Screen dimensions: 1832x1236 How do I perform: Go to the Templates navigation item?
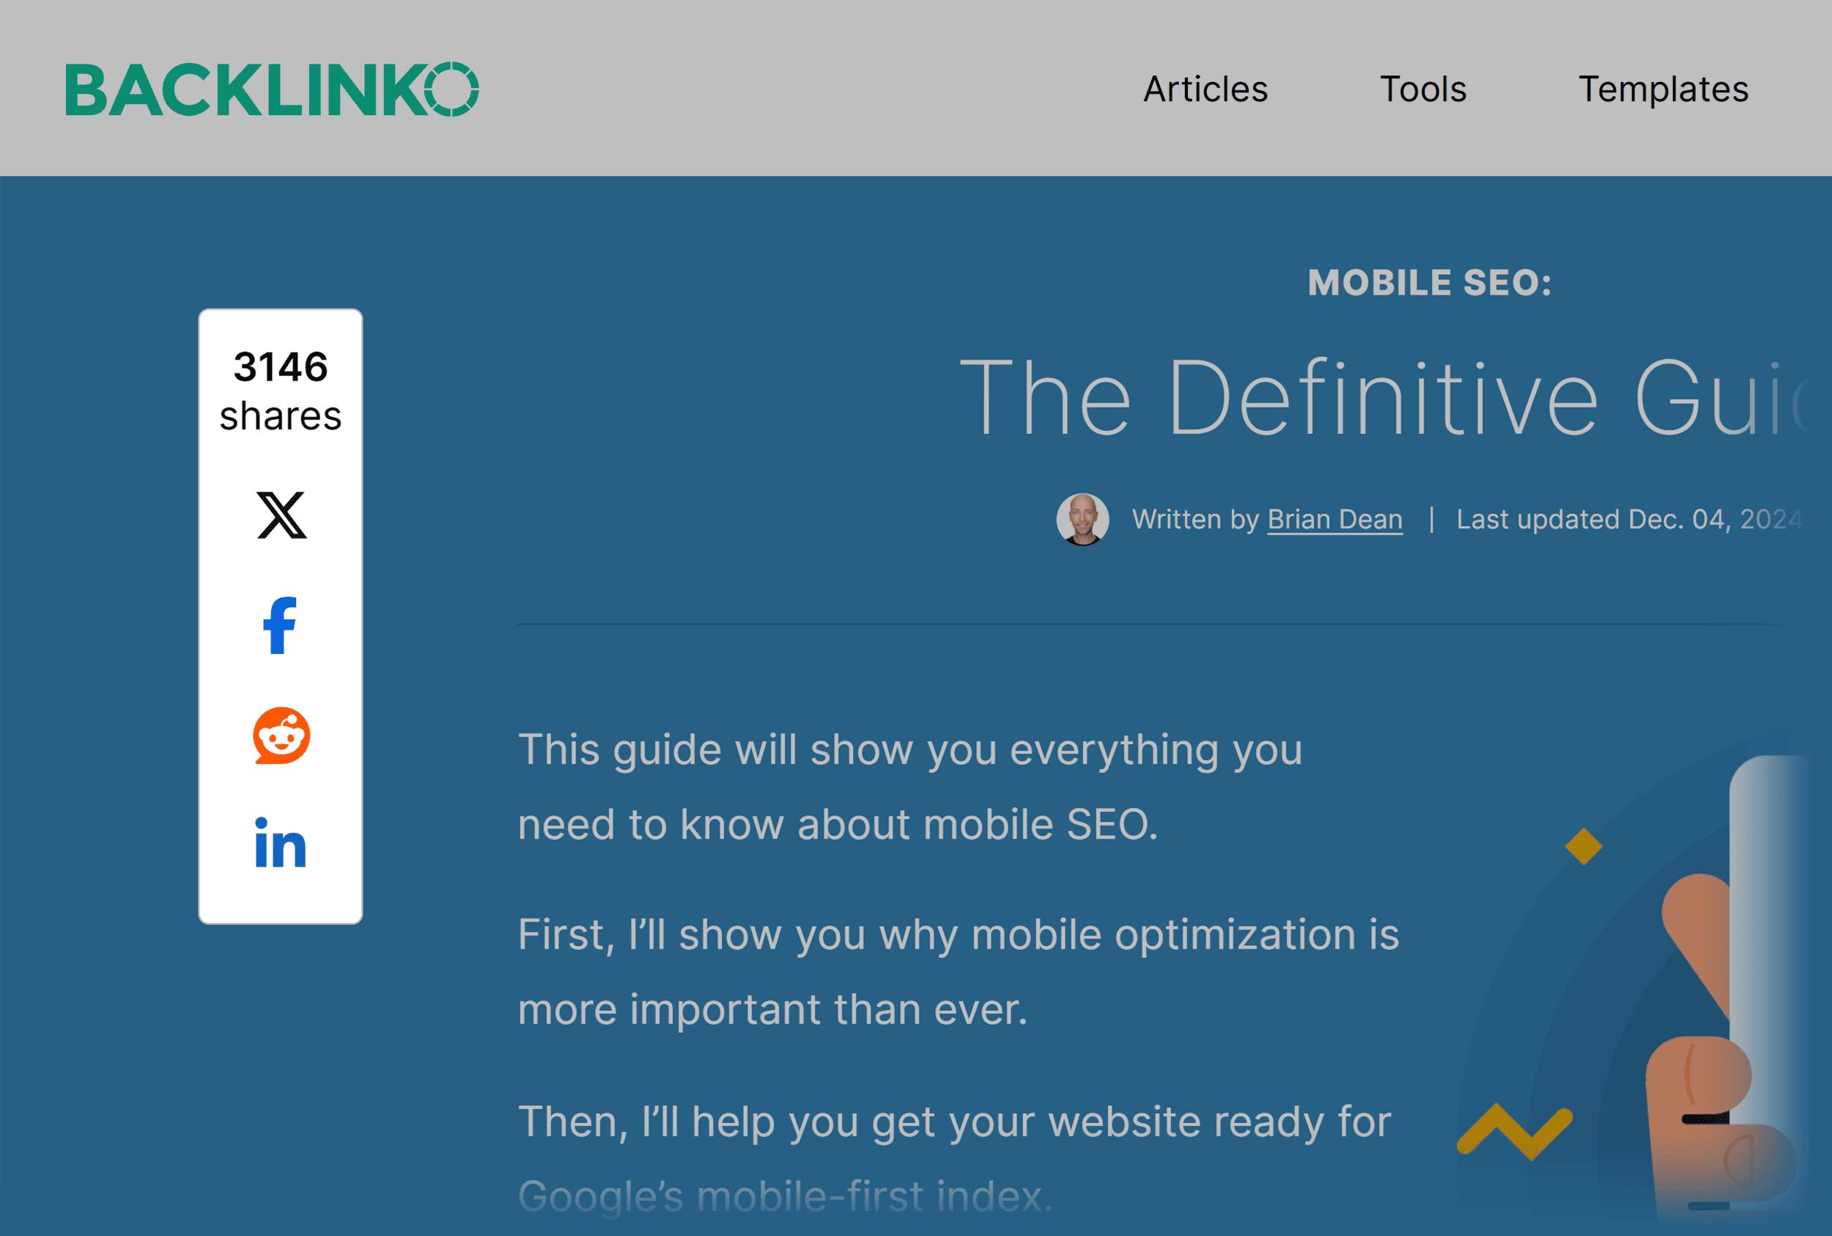coord(1663,89)
